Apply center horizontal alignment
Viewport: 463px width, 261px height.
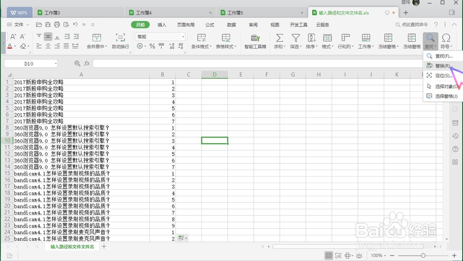click(48, 46)
